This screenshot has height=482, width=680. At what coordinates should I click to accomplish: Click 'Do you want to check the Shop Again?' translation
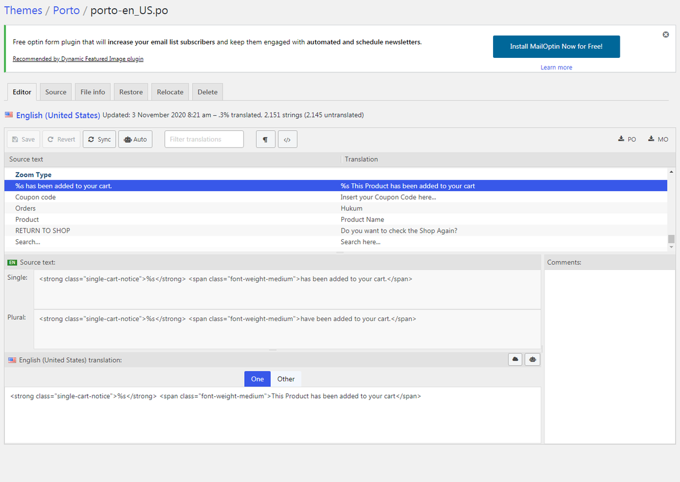tap(399, 231)
